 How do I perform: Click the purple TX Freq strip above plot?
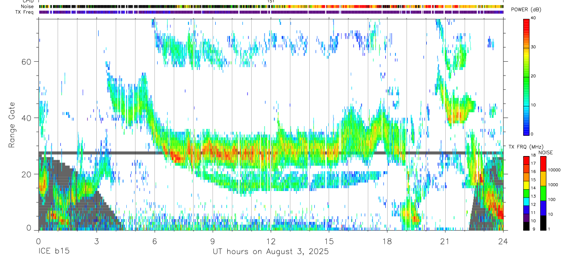[271, 12]
